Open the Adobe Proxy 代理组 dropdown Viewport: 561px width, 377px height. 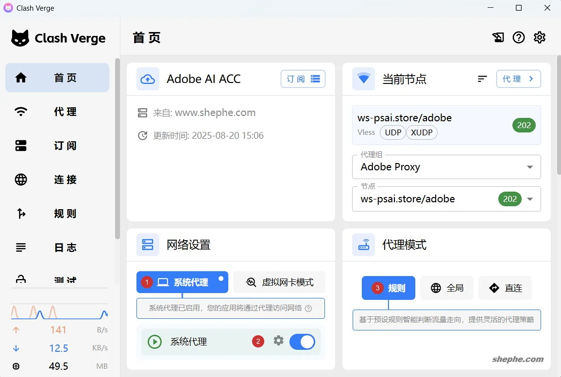coord(446,167)
